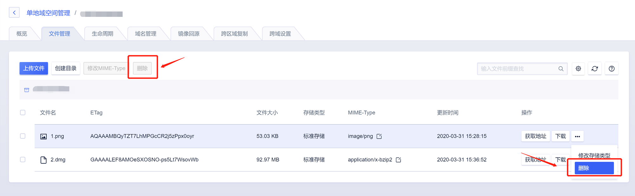
Task: Click the 1.png image file icon
Action: tap(43, 136)
